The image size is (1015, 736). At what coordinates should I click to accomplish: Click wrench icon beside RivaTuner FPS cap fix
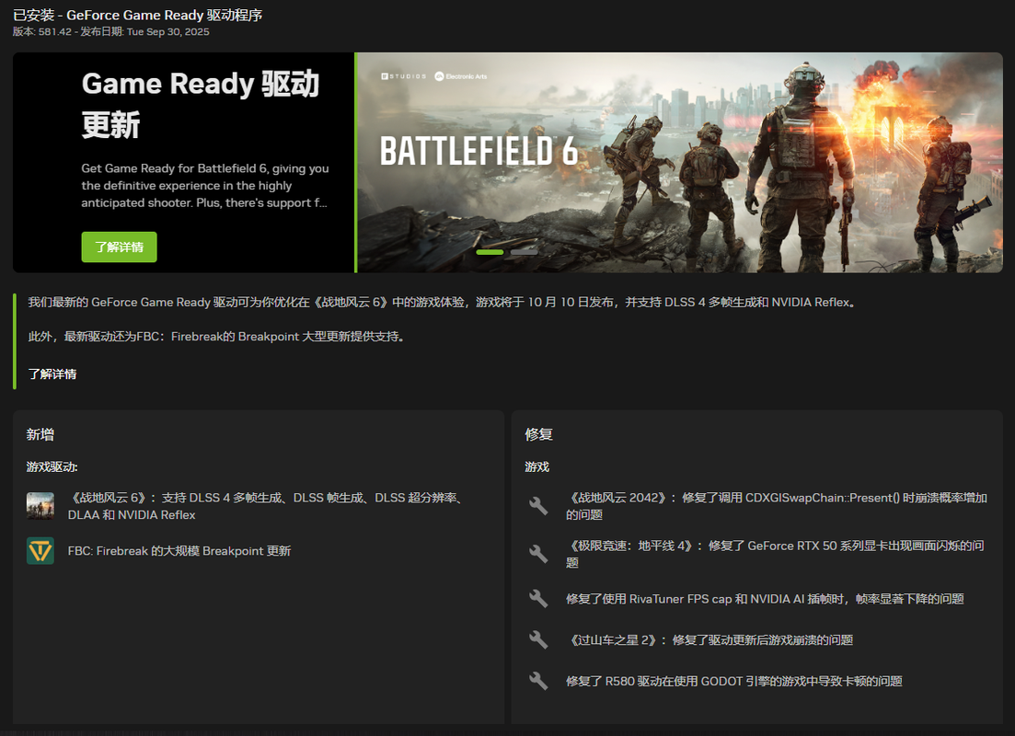[538, 598]
